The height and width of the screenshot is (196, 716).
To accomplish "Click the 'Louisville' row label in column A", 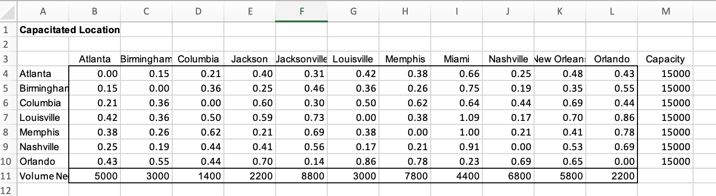I will [43, 118].
